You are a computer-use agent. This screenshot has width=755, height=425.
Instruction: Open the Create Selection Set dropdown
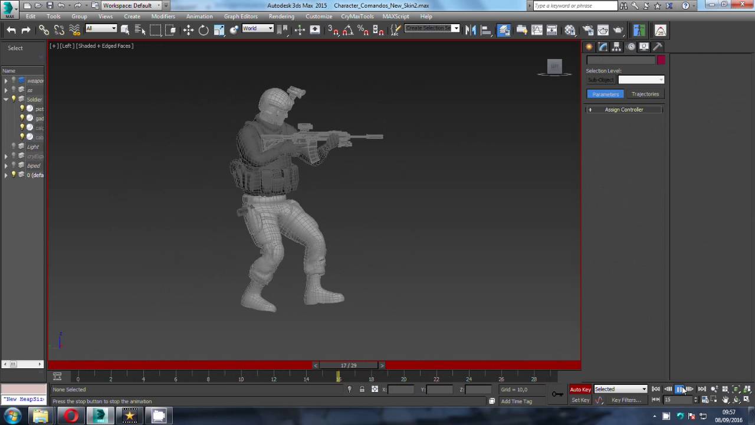(432, 28)
